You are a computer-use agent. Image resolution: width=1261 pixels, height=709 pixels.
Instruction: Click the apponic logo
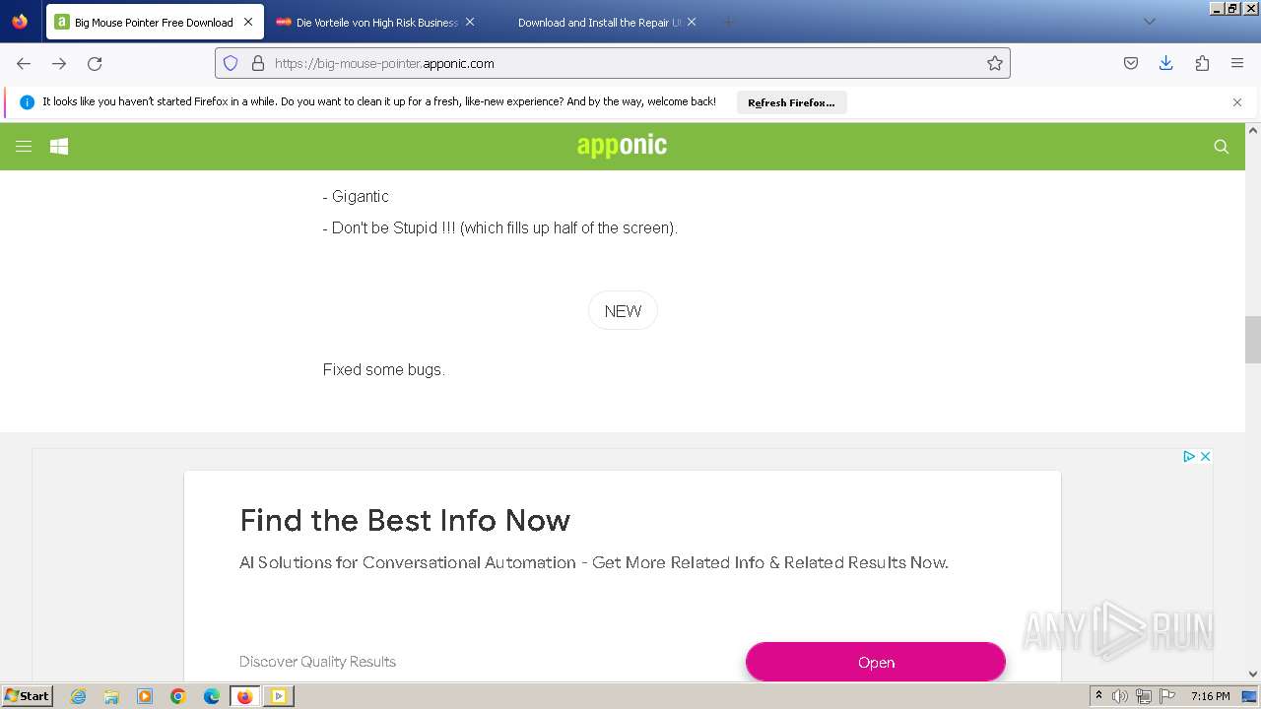[x=622, y=146]
